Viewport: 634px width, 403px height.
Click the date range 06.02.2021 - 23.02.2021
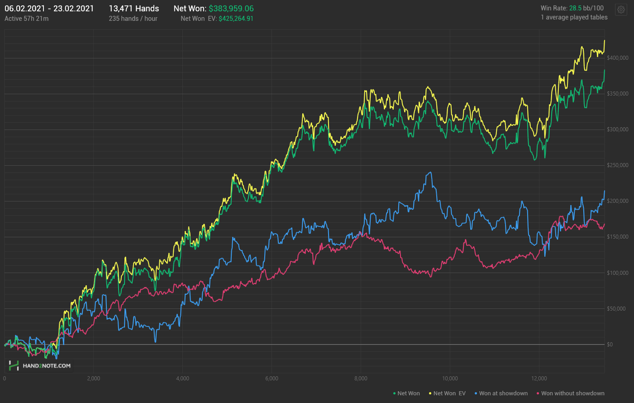click(x=49, y=9)
